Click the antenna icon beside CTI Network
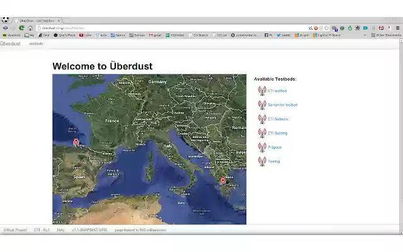 pos(262,118)
